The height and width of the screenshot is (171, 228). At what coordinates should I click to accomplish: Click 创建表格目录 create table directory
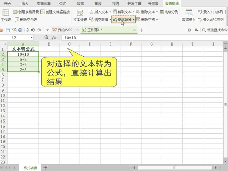pyautogui.click(x=26, y=12)
